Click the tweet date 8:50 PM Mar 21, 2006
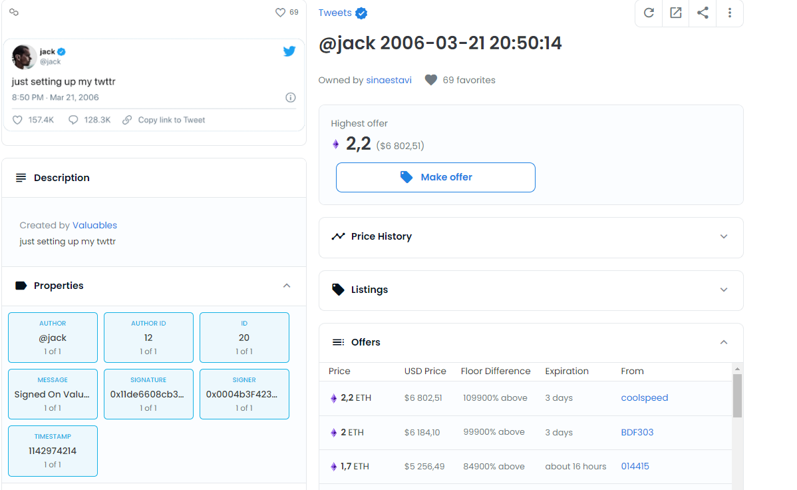797x490 pixels. [x=55, y=97]
